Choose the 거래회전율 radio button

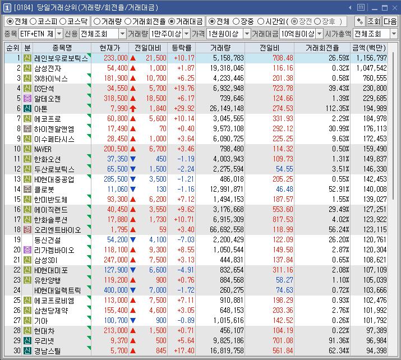click(x=128, y=21)
